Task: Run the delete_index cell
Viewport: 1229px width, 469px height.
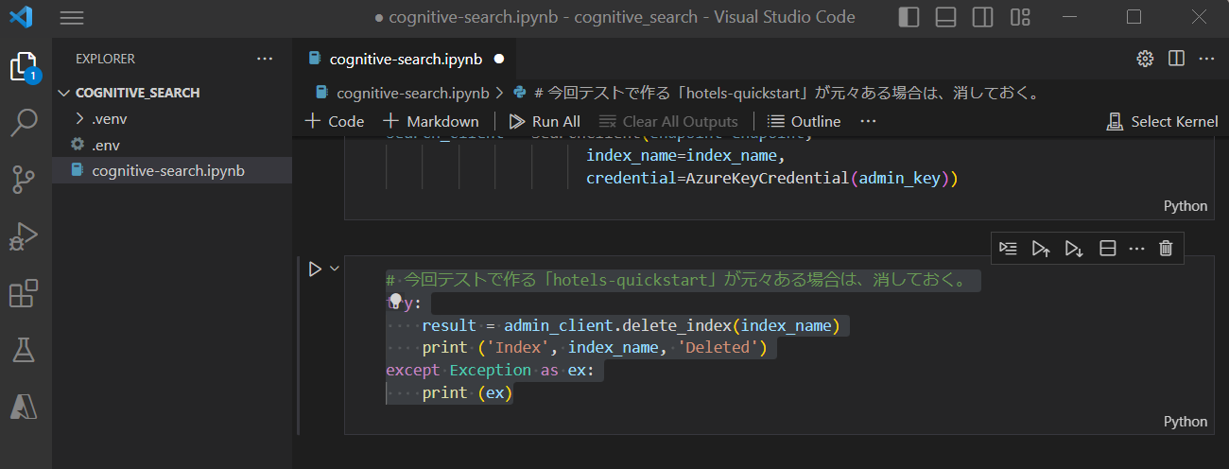Action: 315,269
